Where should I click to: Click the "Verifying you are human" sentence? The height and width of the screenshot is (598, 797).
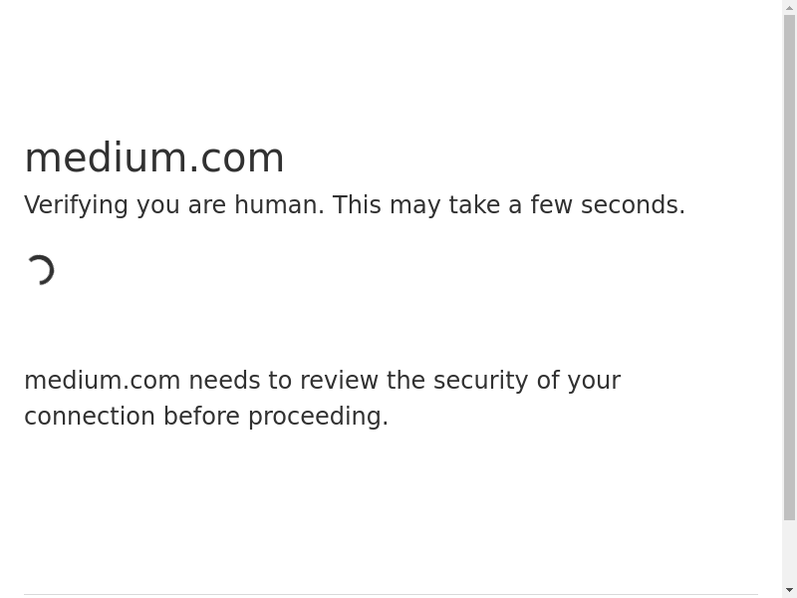click(x=174, y=205)
